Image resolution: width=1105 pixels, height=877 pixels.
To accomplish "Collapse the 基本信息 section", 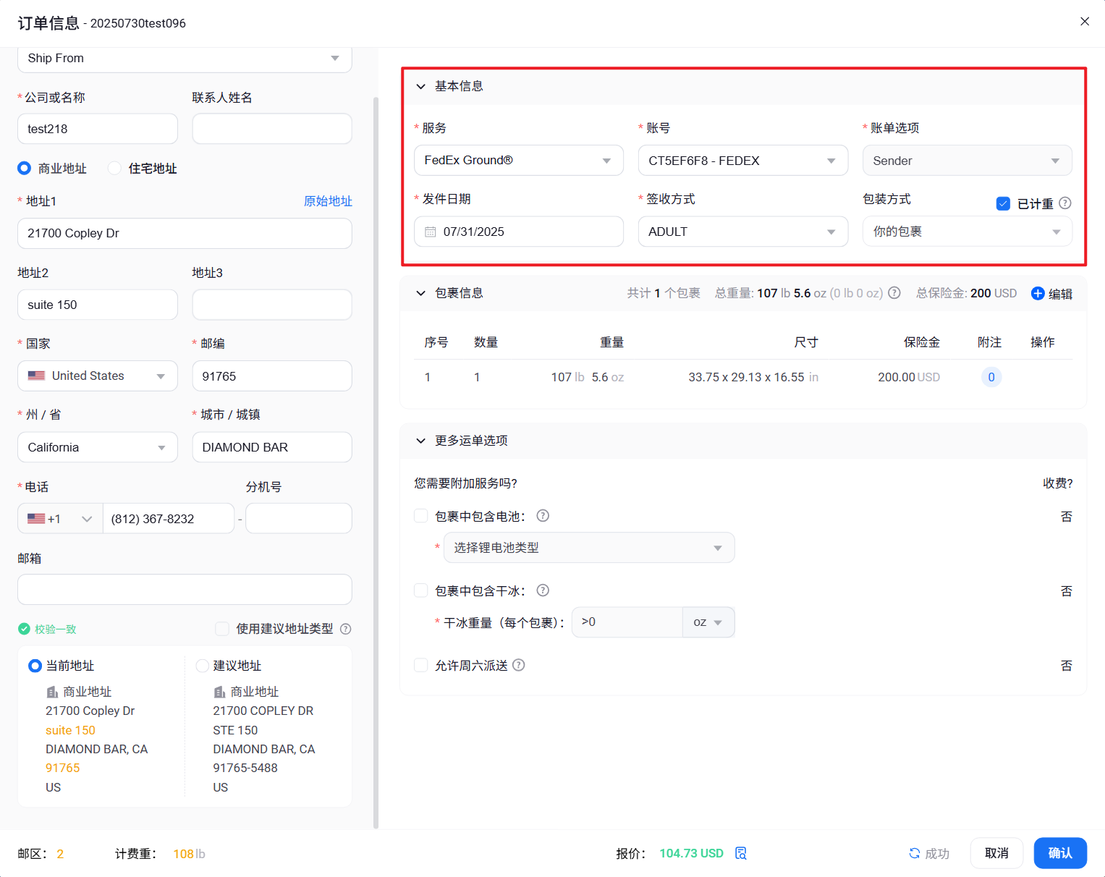I will (420, 86).
